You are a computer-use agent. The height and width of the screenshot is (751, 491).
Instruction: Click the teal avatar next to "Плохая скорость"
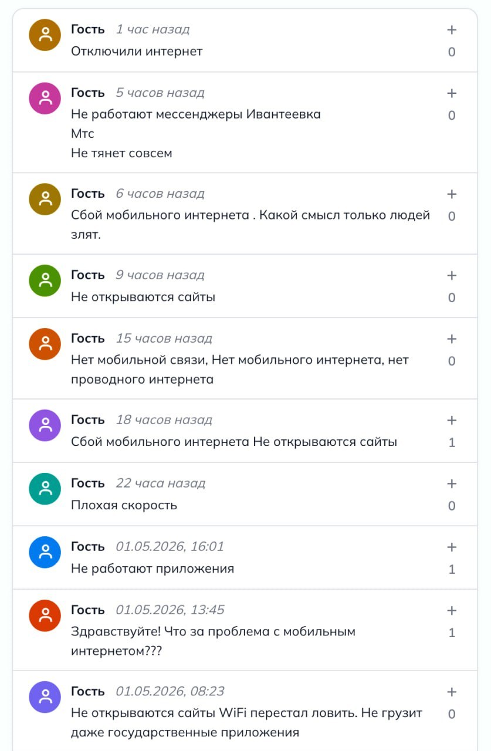pyautogui.click(x=45, y=489)
